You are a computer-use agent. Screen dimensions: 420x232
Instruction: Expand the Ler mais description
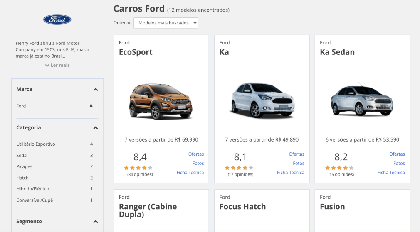coord(57,65)
